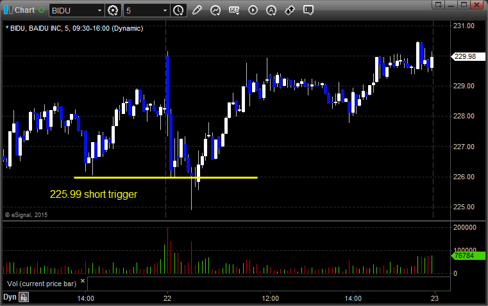This screenshot has height=306, width=488.
Task: Click the first 14:00 time axis label
Action: tap(85, 298)
